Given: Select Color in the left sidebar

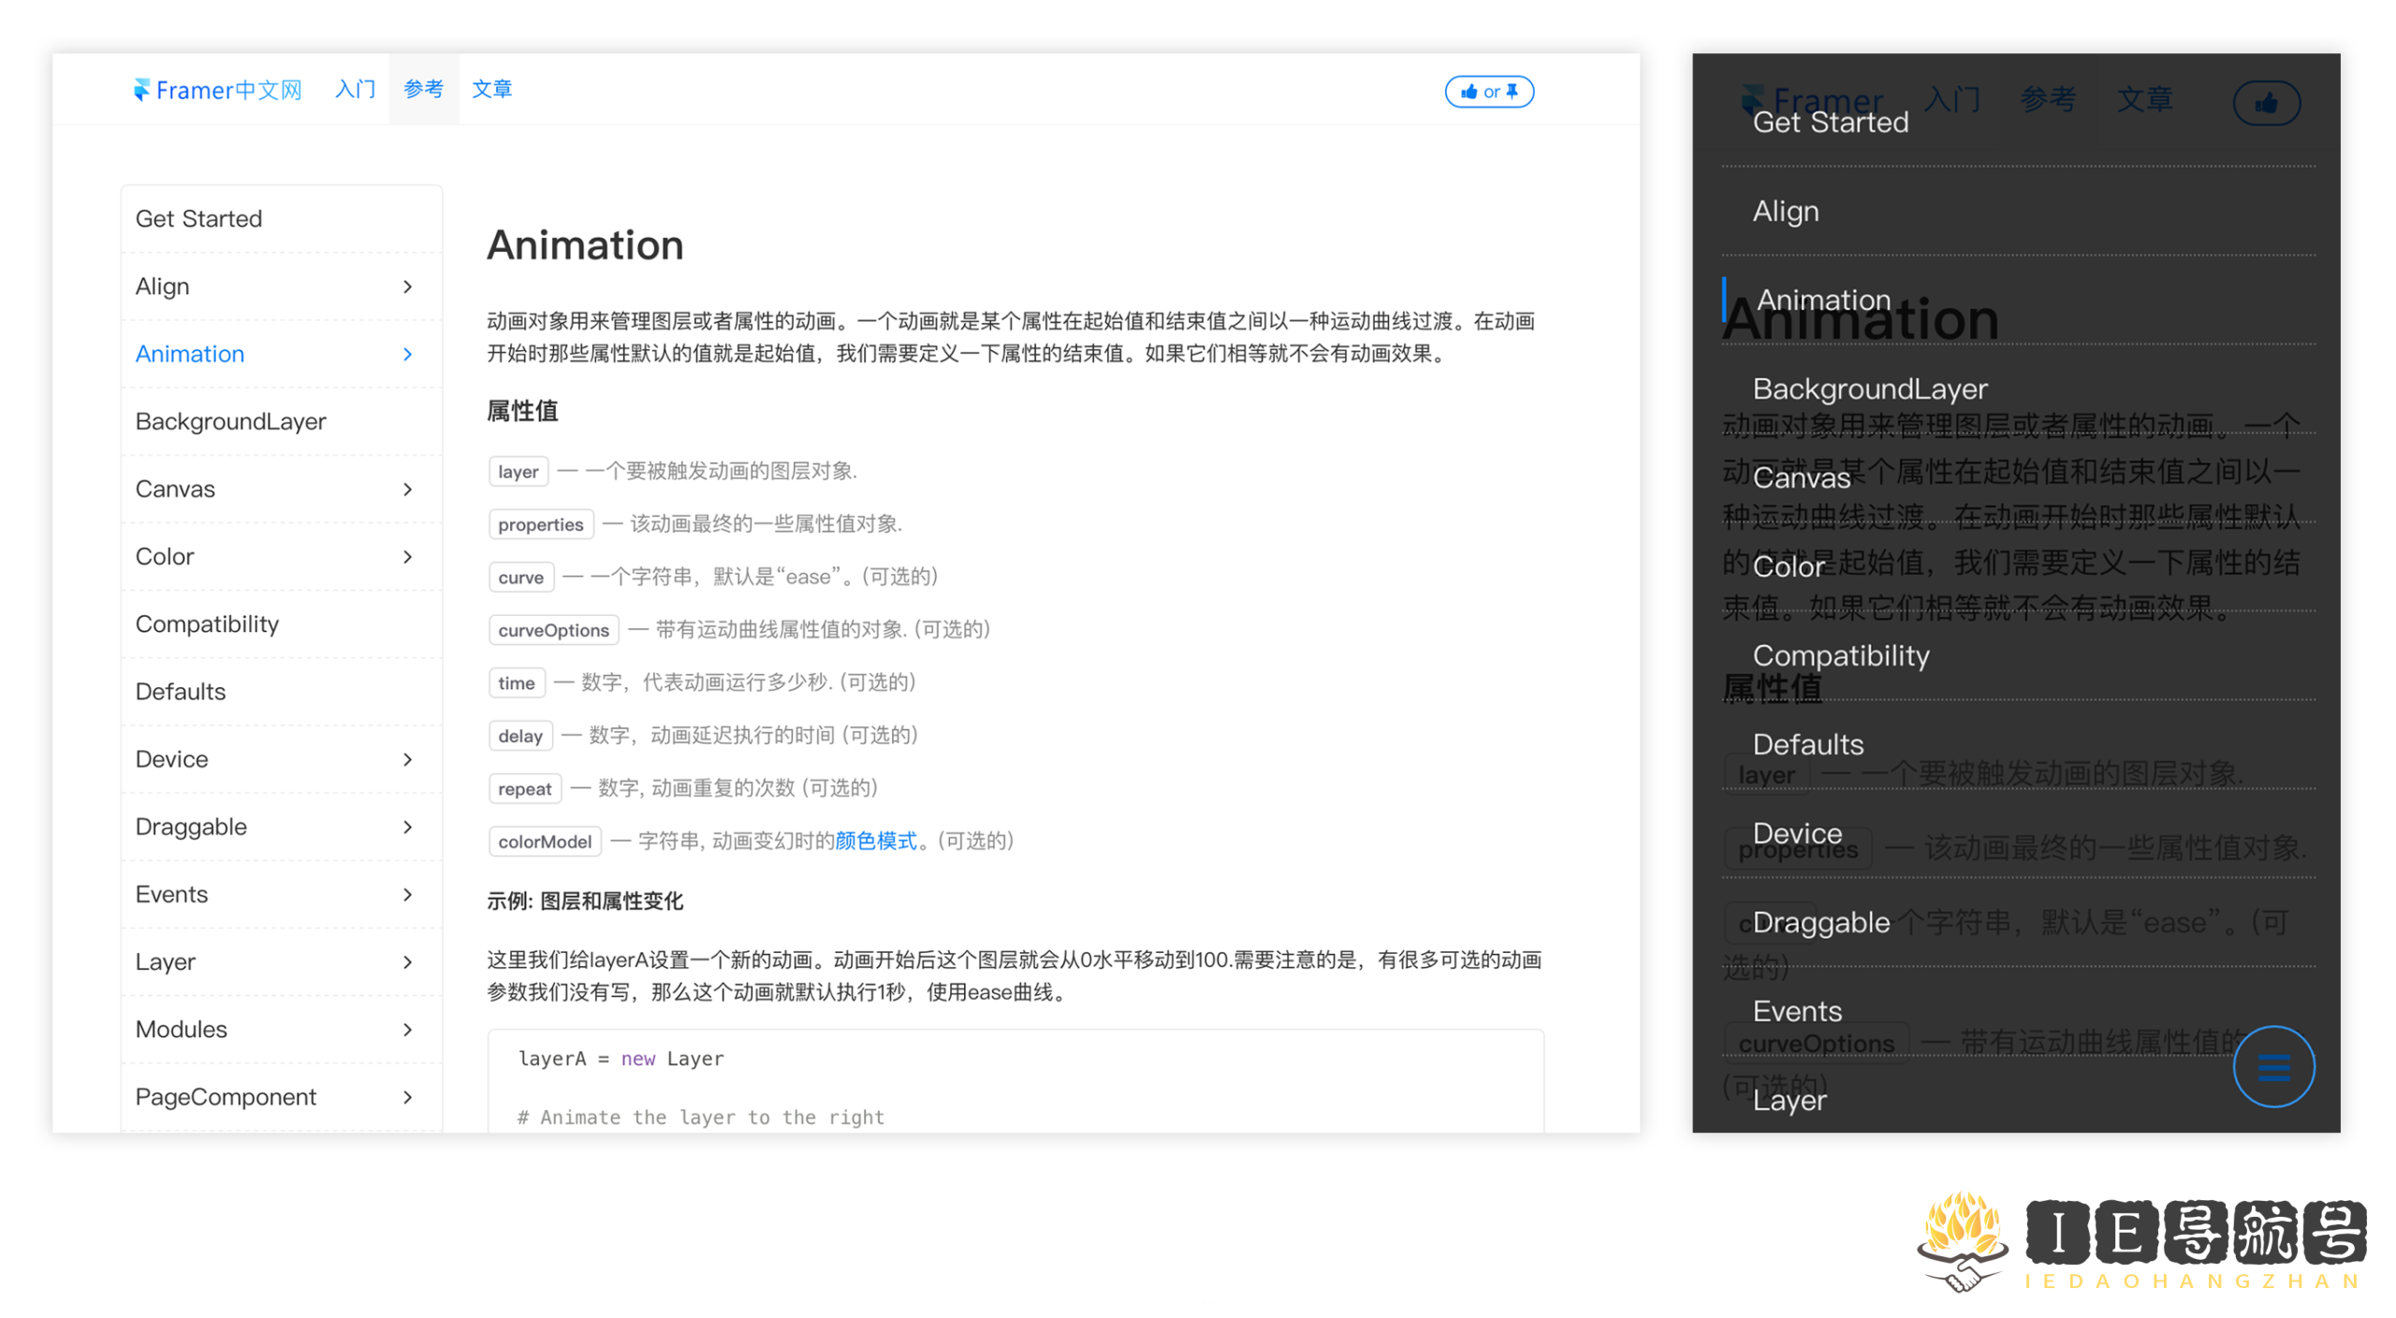Looking at the screenshot, I should [281, 557].
